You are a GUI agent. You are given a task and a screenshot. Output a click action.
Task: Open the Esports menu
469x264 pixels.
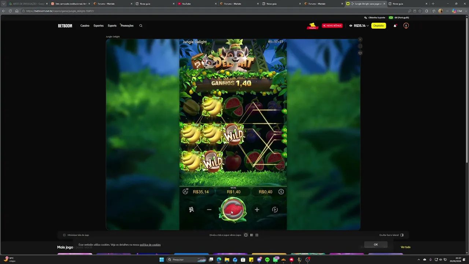point(112,26)
